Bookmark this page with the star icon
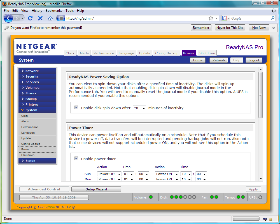This screenshot has width=280, height=224. pos(211,18)
